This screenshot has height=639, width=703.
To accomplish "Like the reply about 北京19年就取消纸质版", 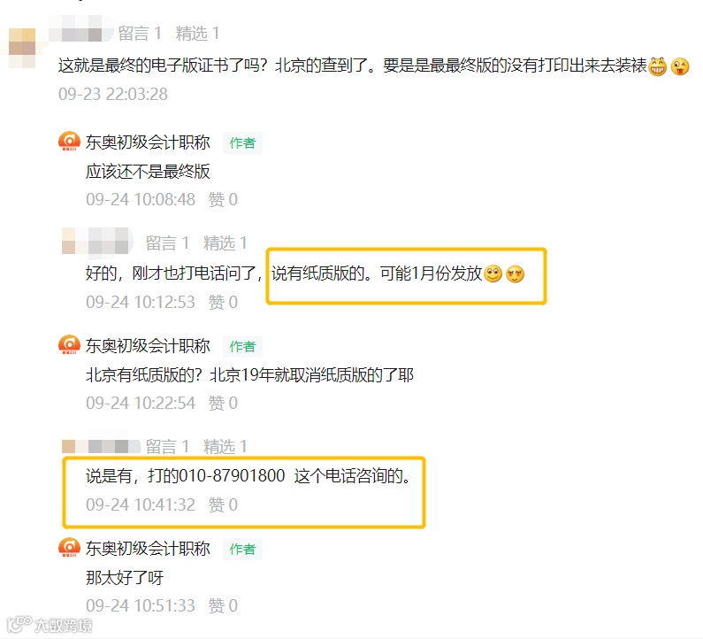I will coord(223,403).
